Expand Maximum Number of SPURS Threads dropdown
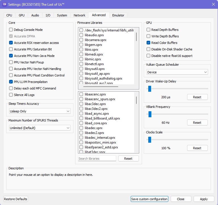 pyautogui.click(x=40, y=128)
